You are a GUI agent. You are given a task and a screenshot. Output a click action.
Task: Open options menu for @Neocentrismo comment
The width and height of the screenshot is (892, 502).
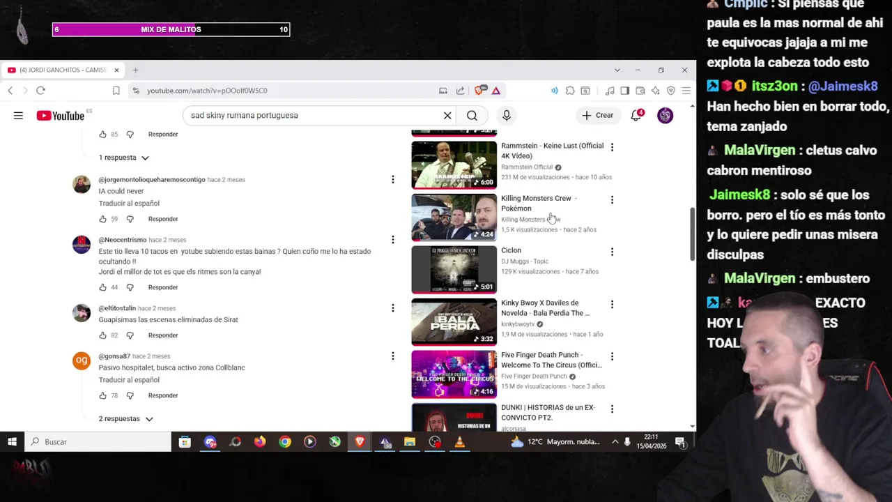click(x=392, y=240)
